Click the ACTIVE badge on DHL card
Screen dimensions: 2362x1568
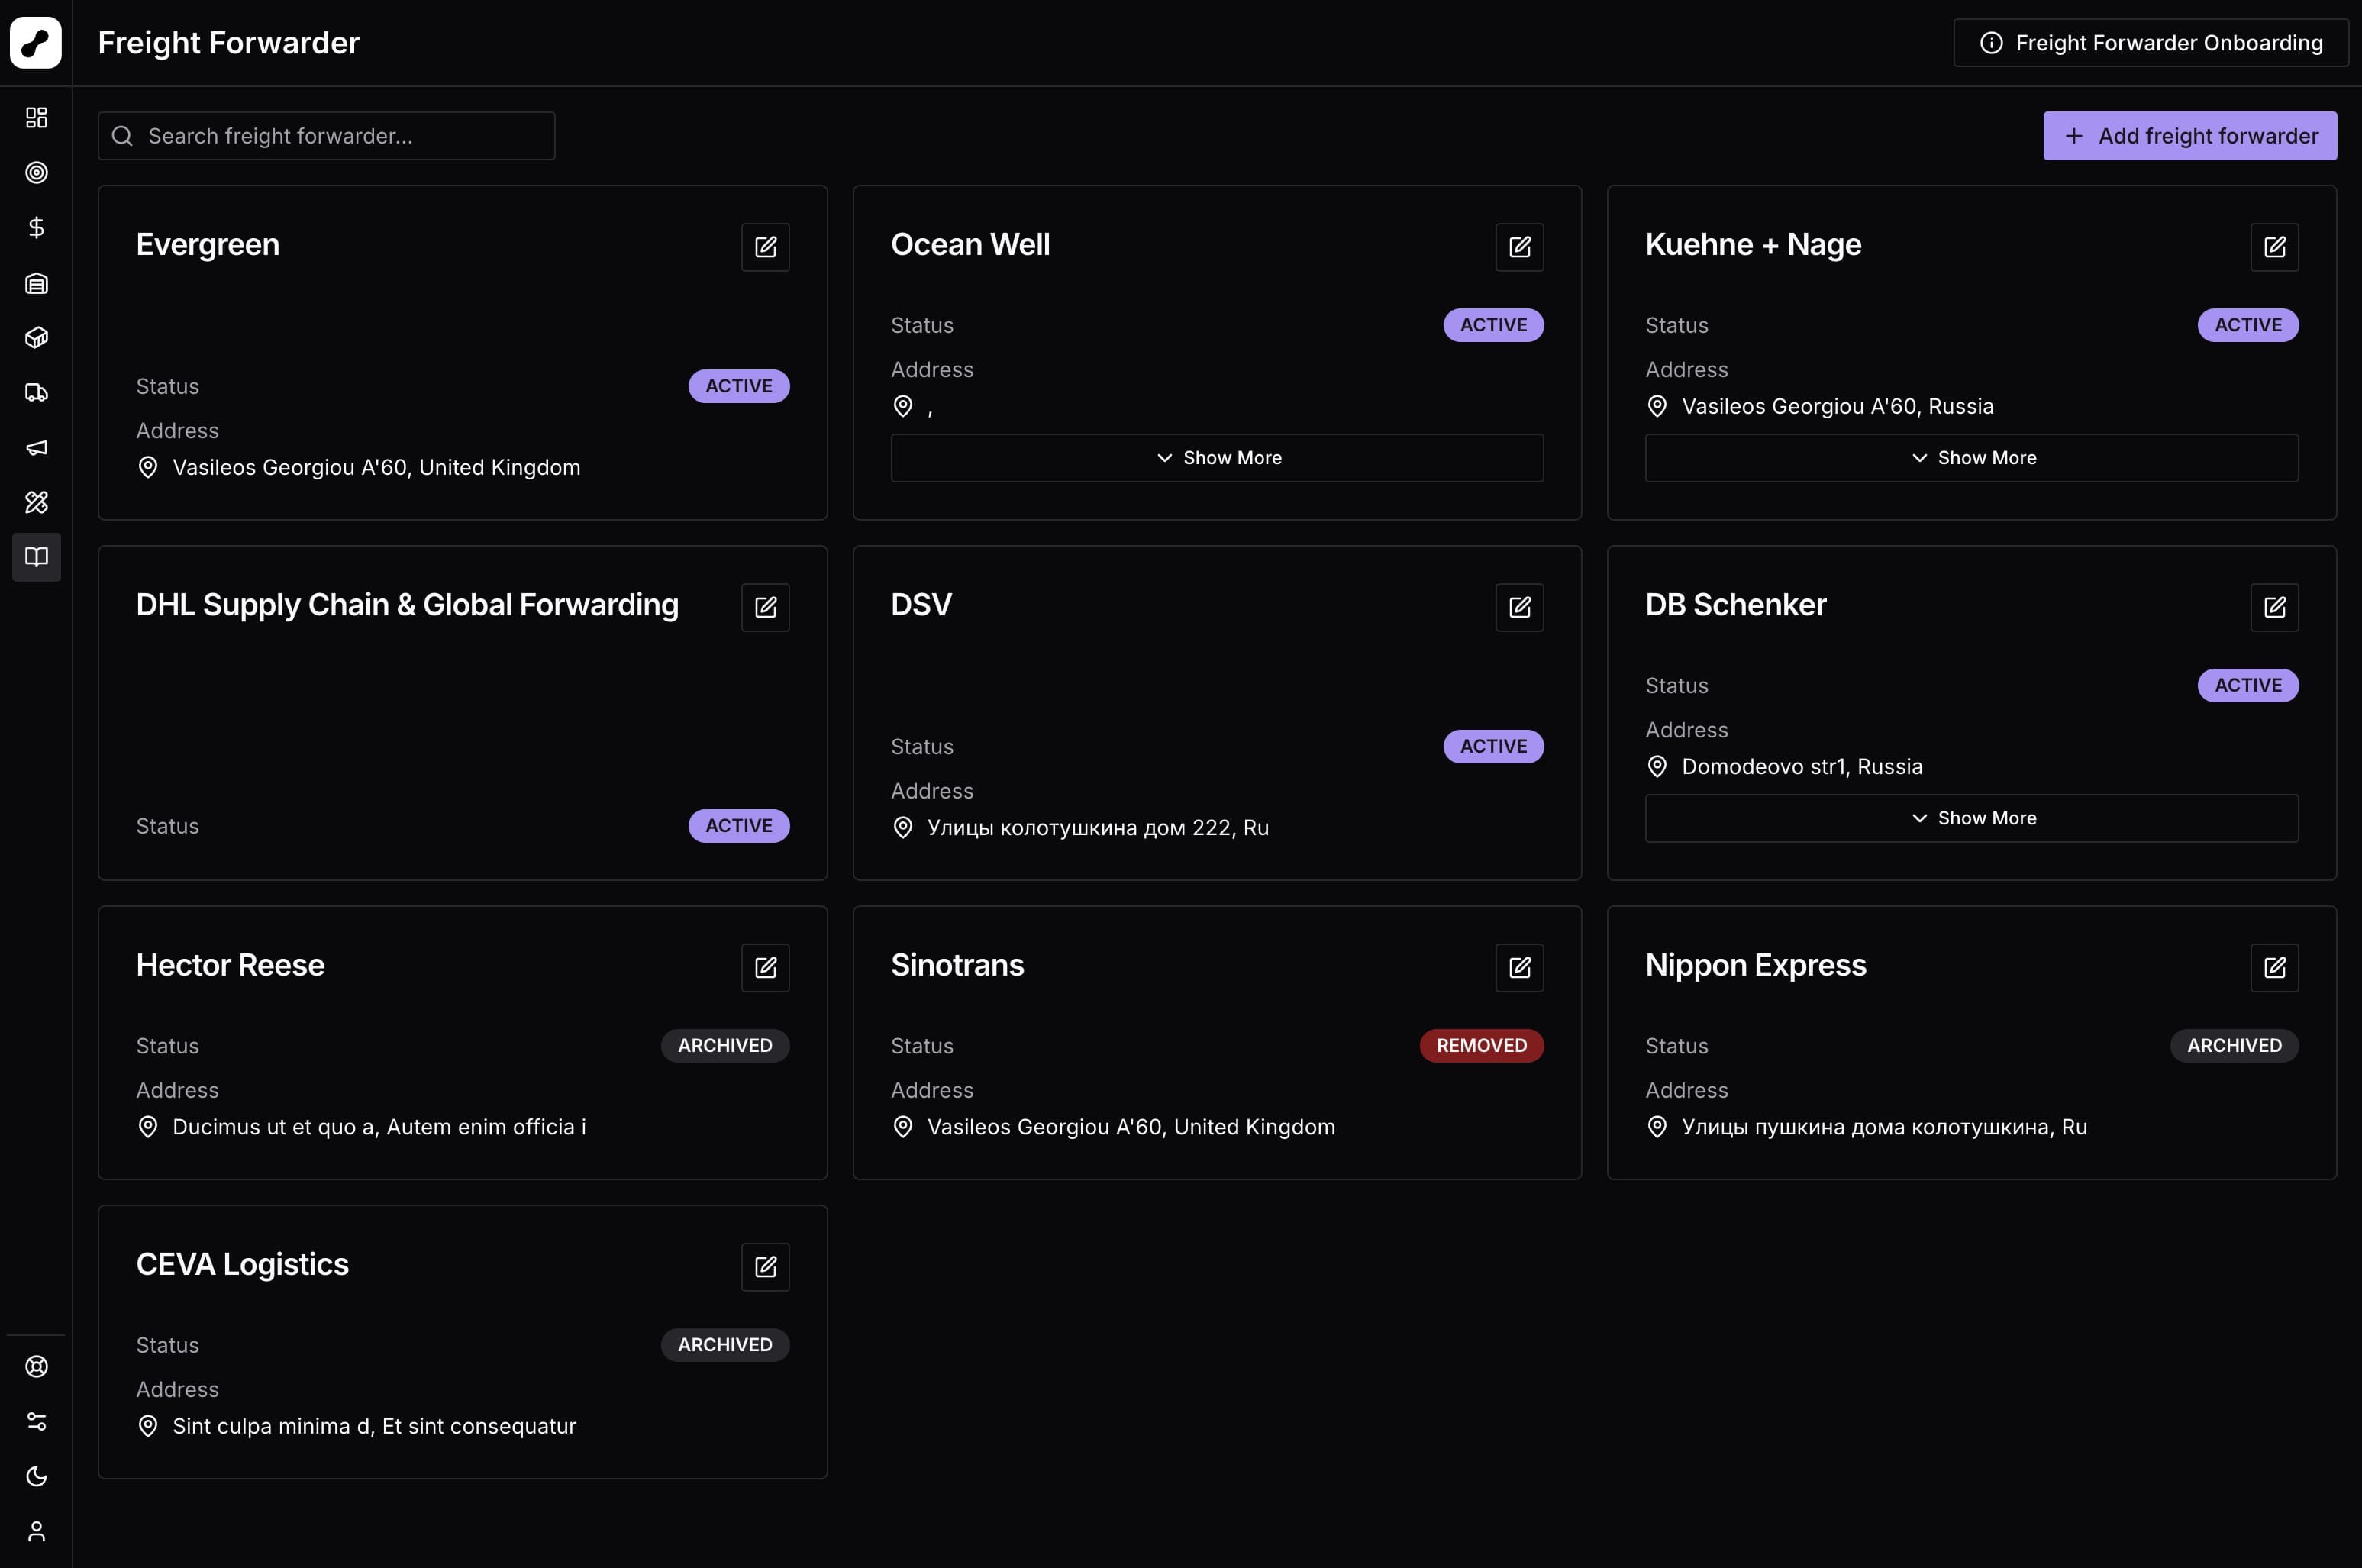pos(739,826)
